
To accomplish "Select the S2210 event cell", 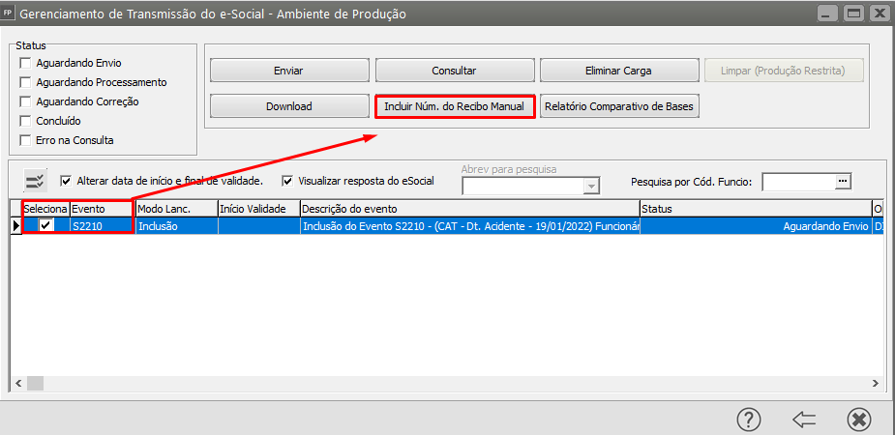I will coord(103,226).
